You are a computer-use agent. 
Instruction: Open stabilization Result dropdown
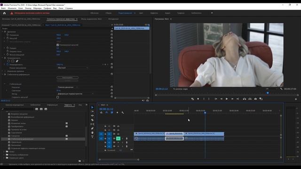click(x=68, y=87)
